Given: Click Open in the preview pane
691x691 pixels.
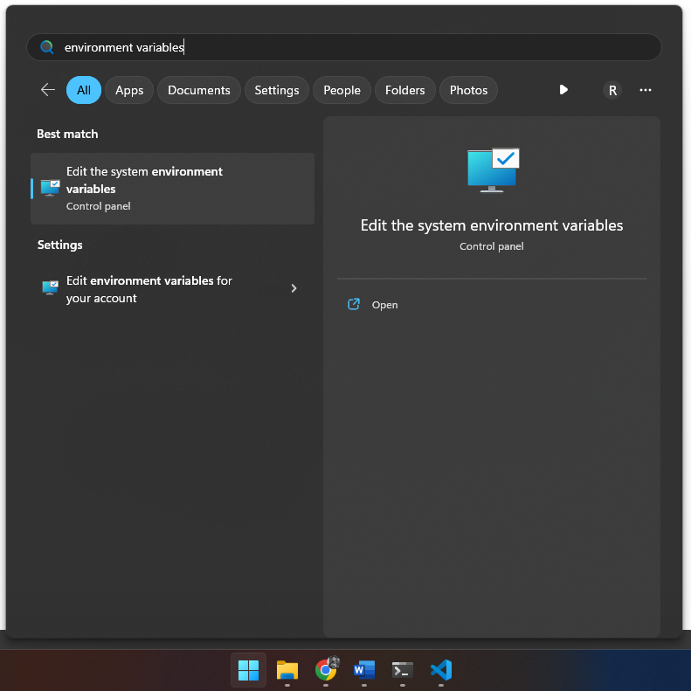Looking at the screenshot, I should [x=384, y=305].
